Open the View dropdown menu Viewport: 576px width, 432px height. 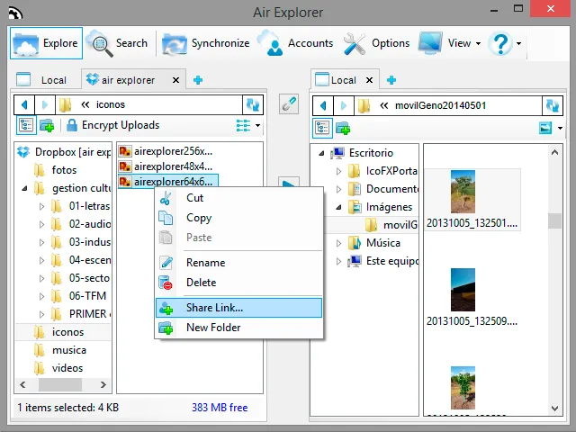point(450,43)
